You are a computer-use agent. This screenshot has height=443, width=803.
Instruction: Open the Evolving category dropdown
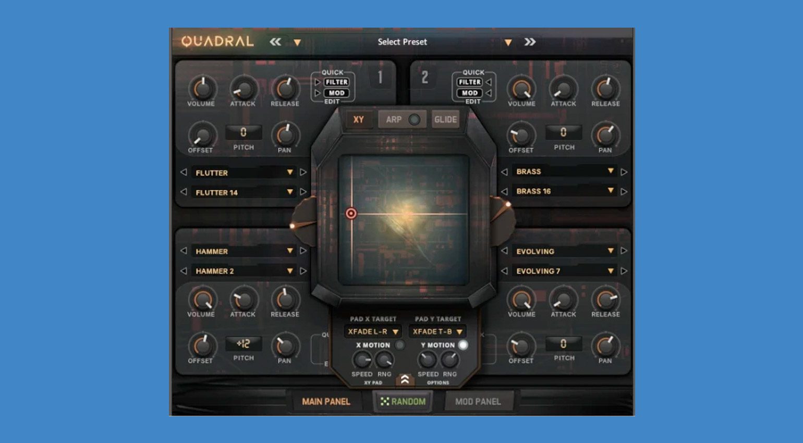tap(564, 251)
